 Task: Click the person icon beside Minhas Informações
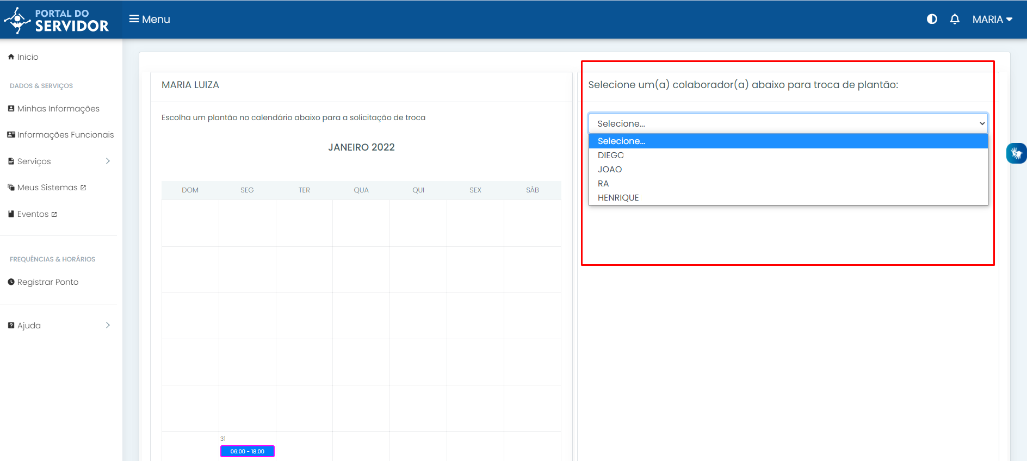pyautogui.click(x=11, y=108)
